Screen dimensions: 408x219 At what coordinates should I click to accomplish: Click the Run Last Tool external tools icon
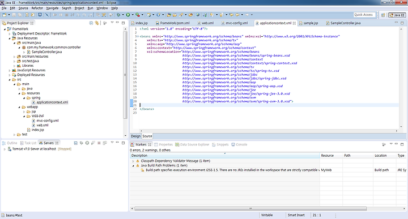click(138, 15)
